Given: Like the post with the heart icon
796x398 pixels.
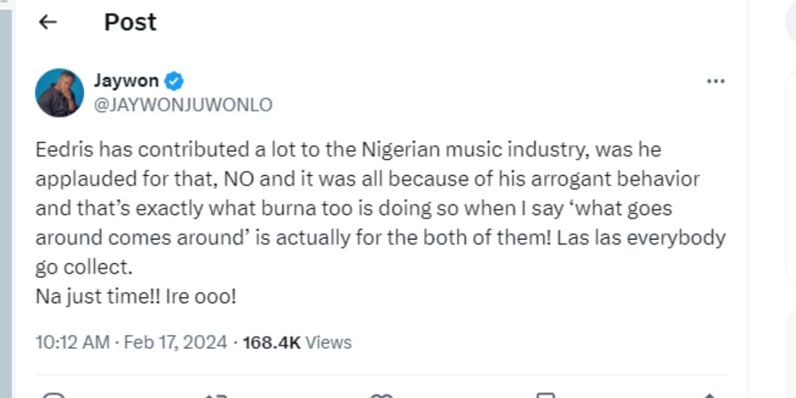Looking at the screenshot, I should click(x=381, y=395).
